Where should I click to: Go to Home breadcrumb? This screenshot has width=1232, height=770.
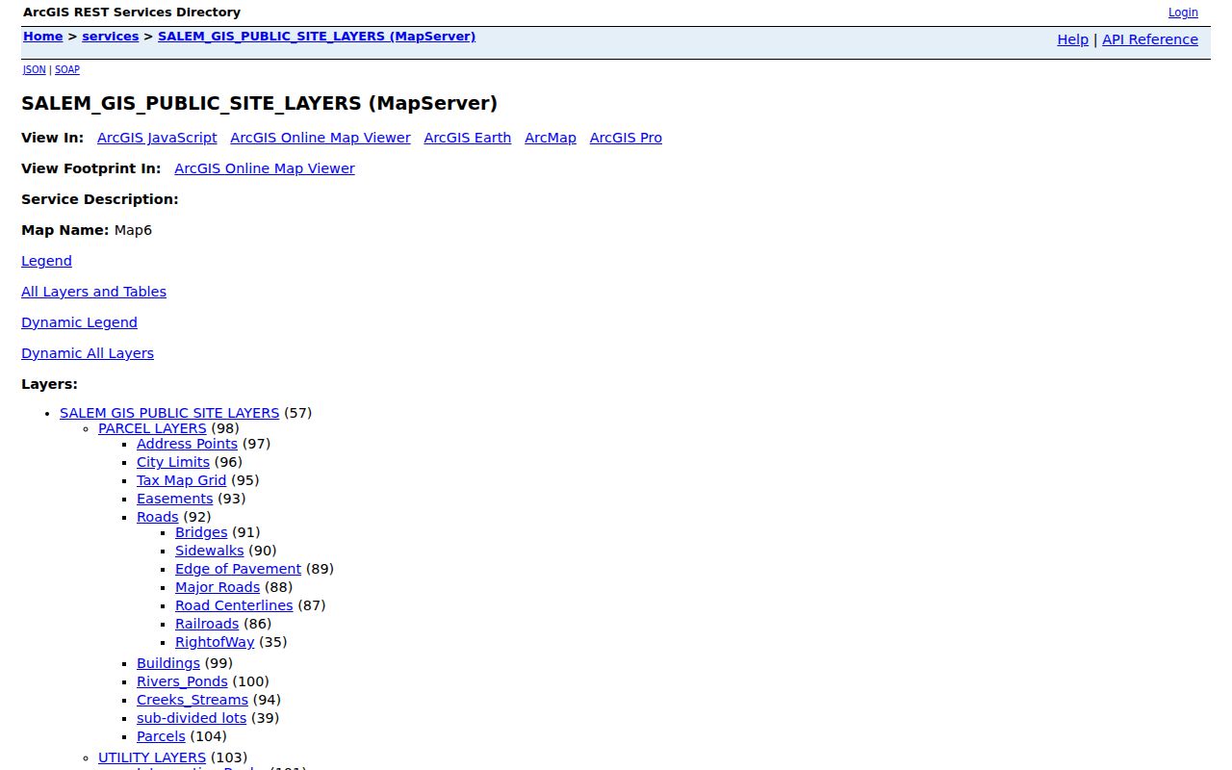pyautogui.click(x=43, y=37)
